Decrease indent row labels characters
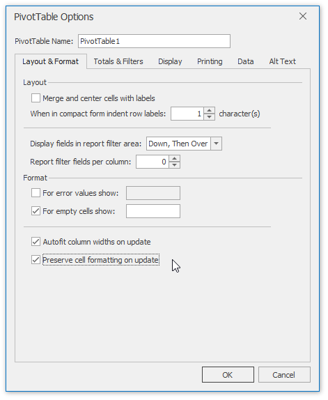This screenshot has height=400, width=328. coord(209,117)
